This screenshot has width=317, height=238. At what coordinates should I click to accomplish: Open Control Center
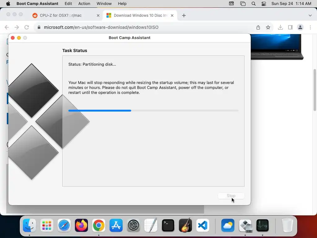point(264,4)
